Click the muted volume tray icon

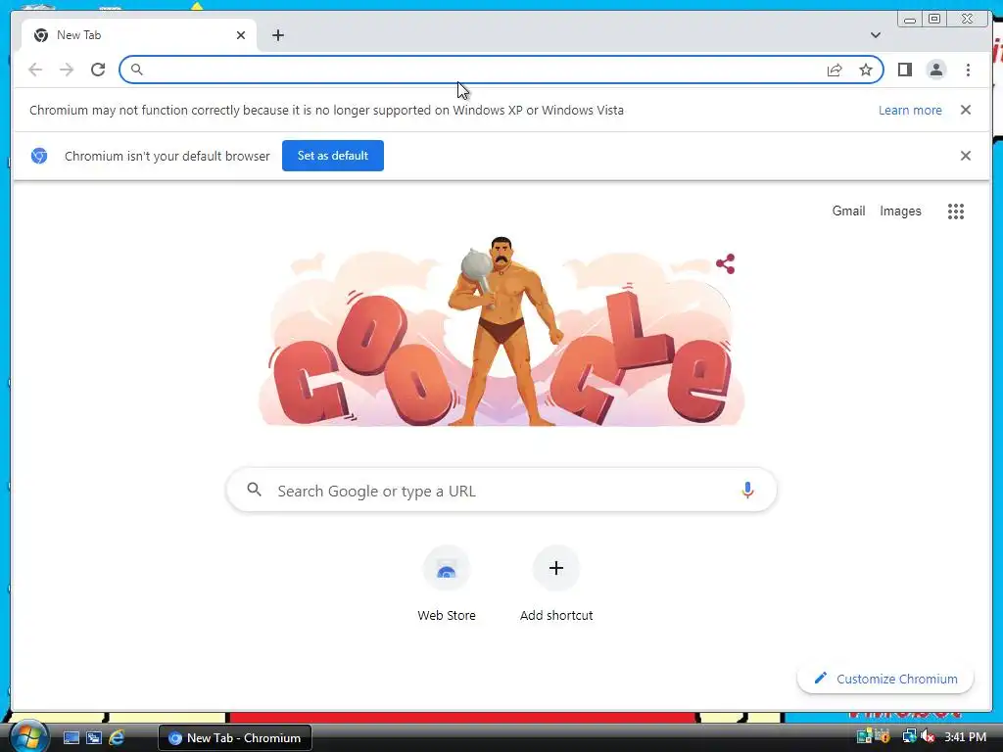(x=928, y=736)
